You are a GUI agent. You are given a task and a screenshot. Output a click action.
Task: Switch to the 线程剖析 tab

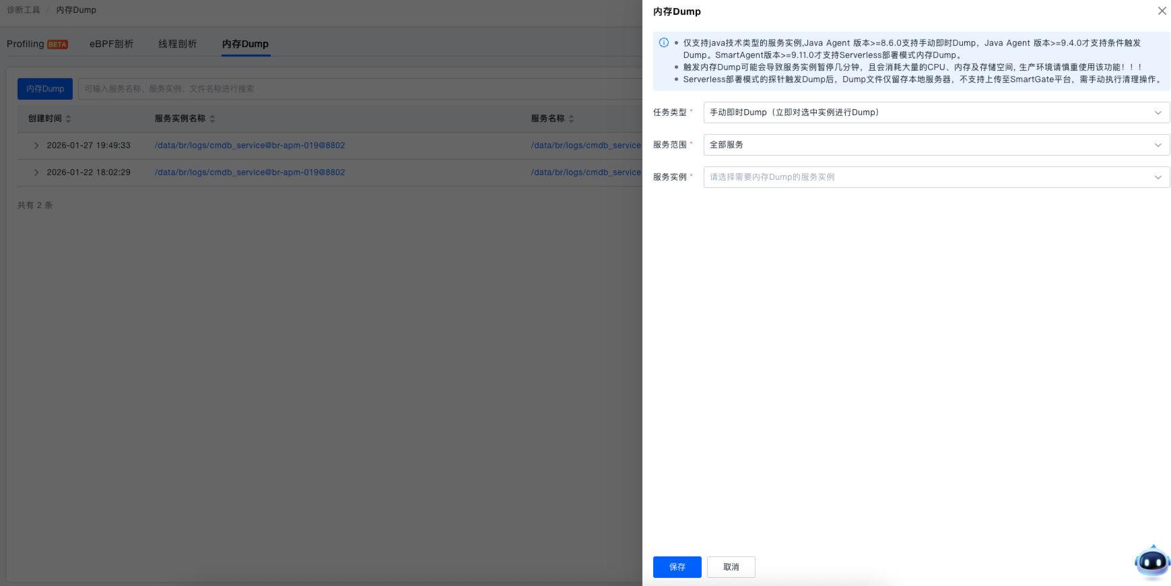point(177,44)
